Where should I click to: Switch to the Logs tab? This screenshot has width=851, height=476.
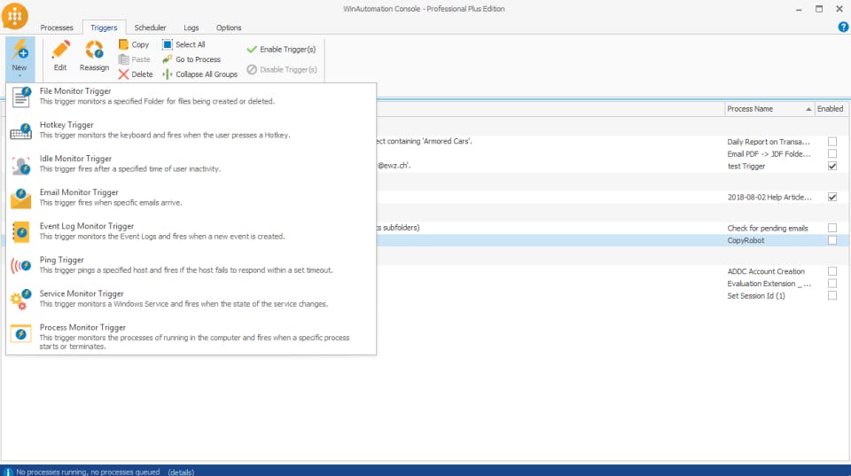pos(191,27)
